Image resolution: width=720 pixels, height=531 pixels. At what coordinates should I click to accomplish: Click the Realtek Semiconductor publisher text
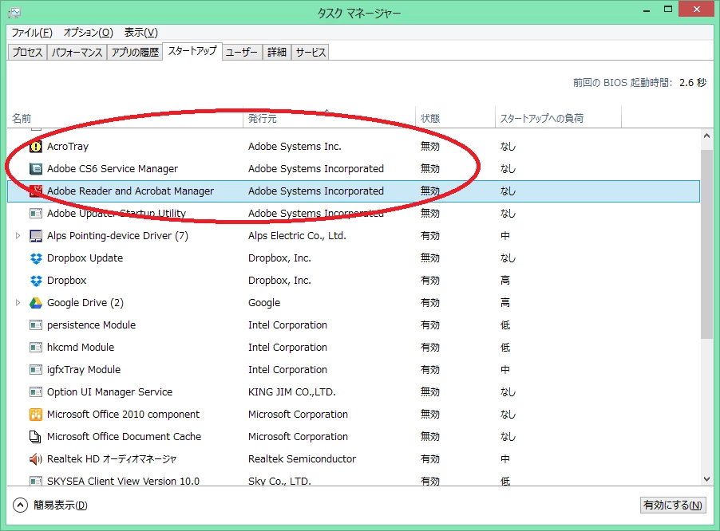point(303,459)
